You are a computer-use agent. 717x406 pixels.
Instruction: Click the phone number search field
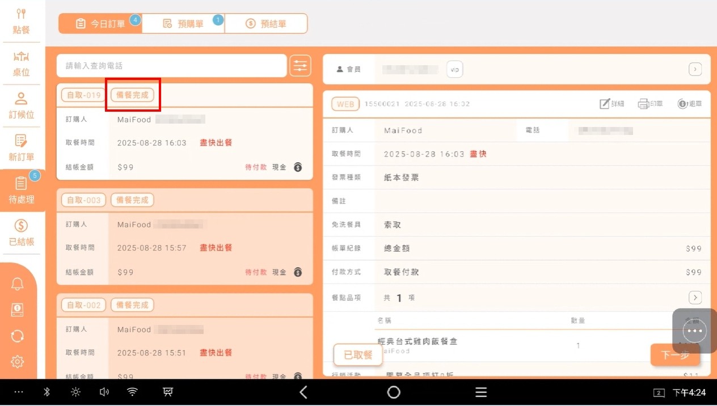click(171, 66)
